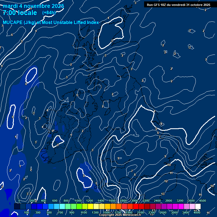Click the 'Run GFS 18Z' banner text
The width and height of the screenshot is (217, 217).
[178, 5]
